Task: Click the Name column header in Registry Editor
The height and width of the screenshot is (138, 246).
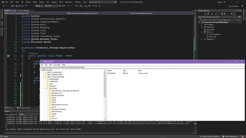Action: pyautogui.click(x=110, y=71)
